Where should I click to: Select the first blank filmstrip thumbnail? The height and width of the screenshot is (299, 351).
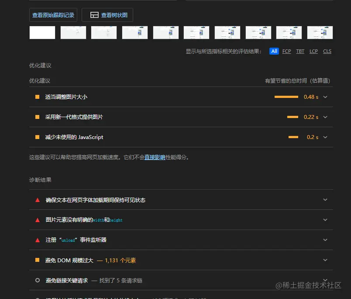(42, 32)
